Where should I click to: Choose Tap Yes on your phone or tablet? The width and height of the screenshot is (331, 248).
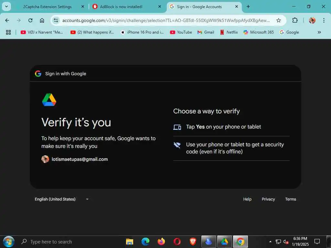click(231, 127)
